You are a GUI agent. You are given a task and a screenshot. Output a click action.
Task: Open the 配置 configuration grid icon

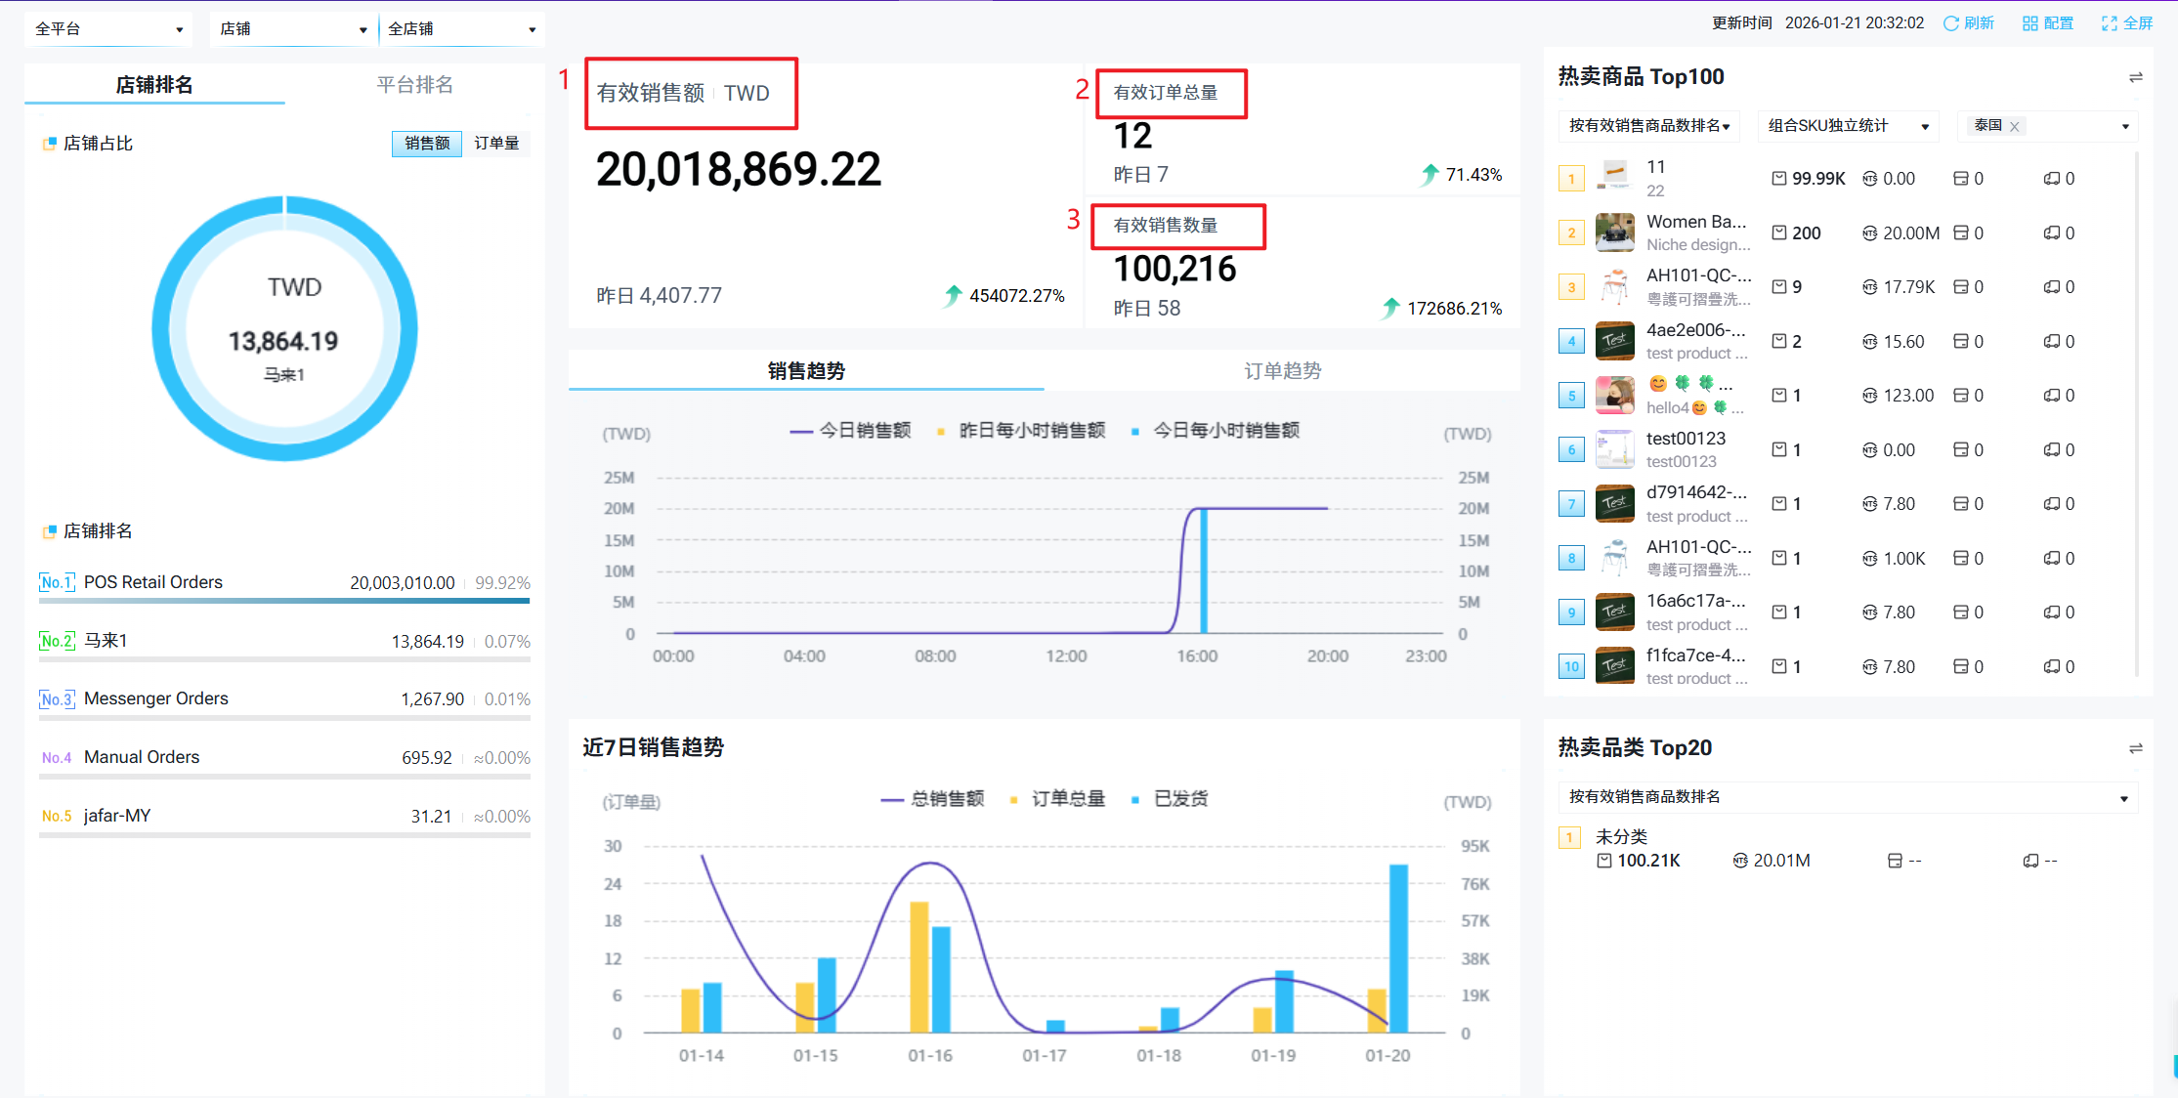[2029, 23]
